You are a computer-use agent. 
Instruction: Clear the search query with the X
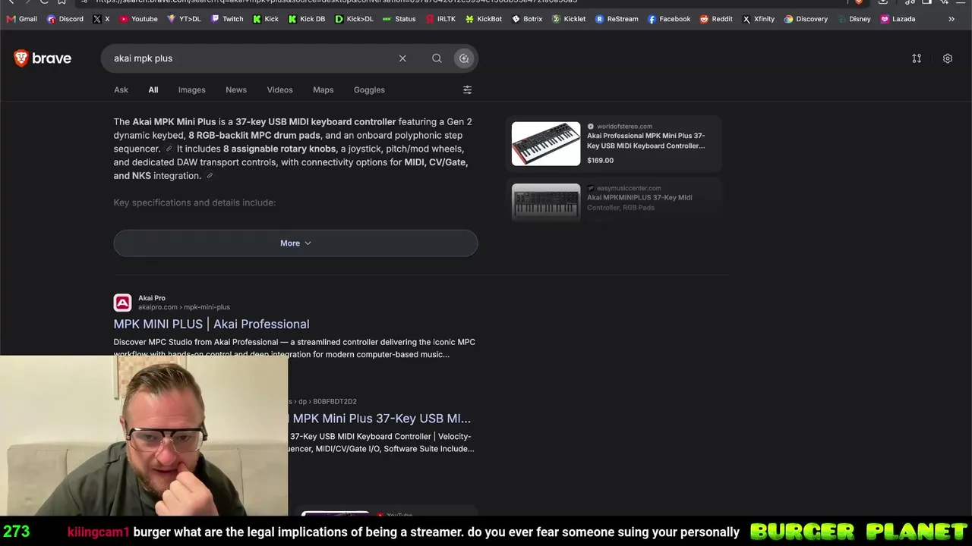pyautogui.click(x=402, y=58)
